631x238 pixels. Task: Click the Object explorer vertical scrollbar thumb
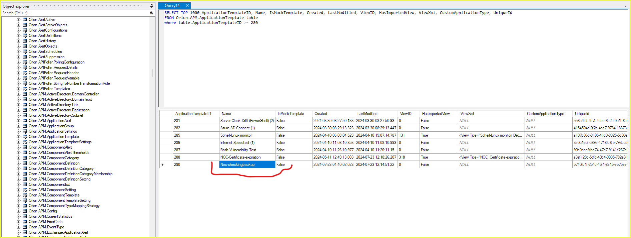click(x=152, y=73)
